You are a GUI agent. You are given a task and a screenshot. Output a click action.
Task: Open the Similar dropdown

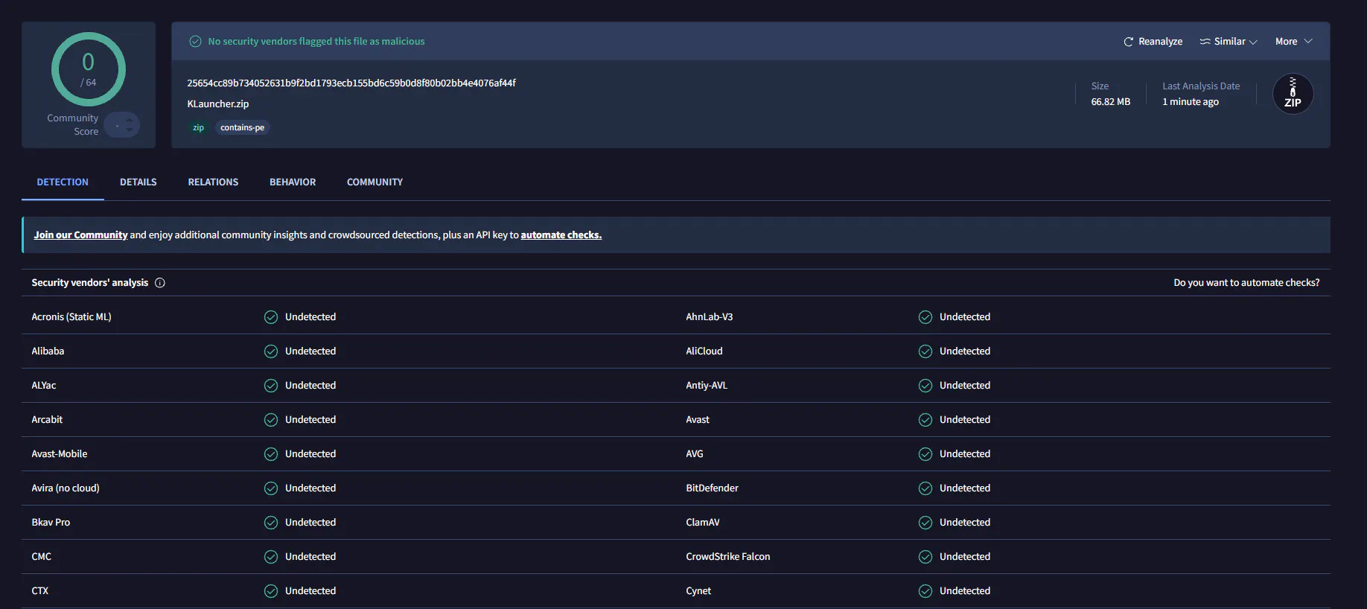click(1229, 42)
